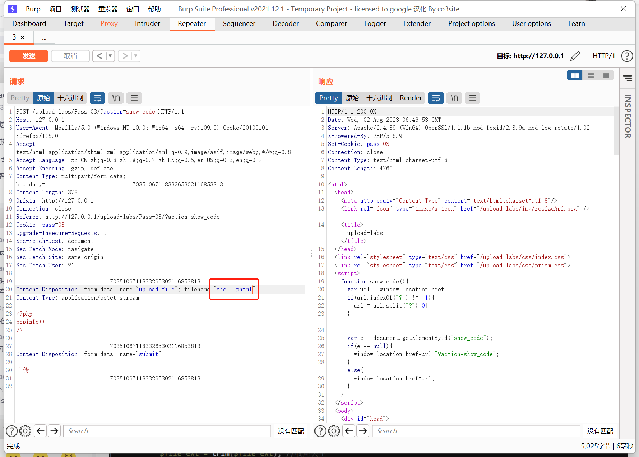Go to next response search match

[x=363, y=431]
